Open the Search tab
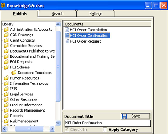Viewport: 168px width, 134px height. pyautogui.click(x=58, y=13)
